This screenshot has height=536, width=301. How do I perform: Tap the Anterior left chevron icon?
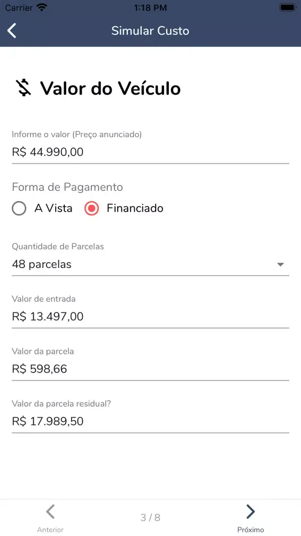point(50,512)
